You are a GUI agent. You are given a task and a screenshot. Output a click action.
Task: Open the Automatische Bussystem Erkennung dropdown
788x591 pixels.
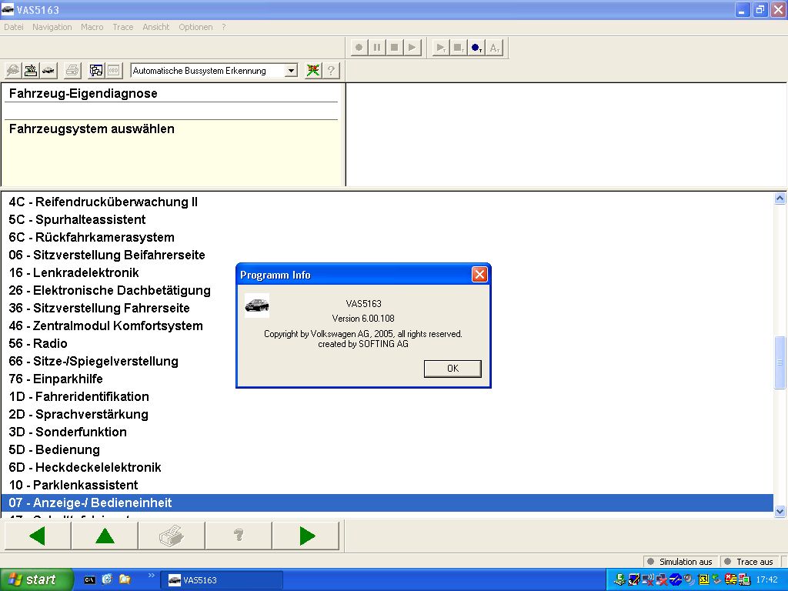291,71
